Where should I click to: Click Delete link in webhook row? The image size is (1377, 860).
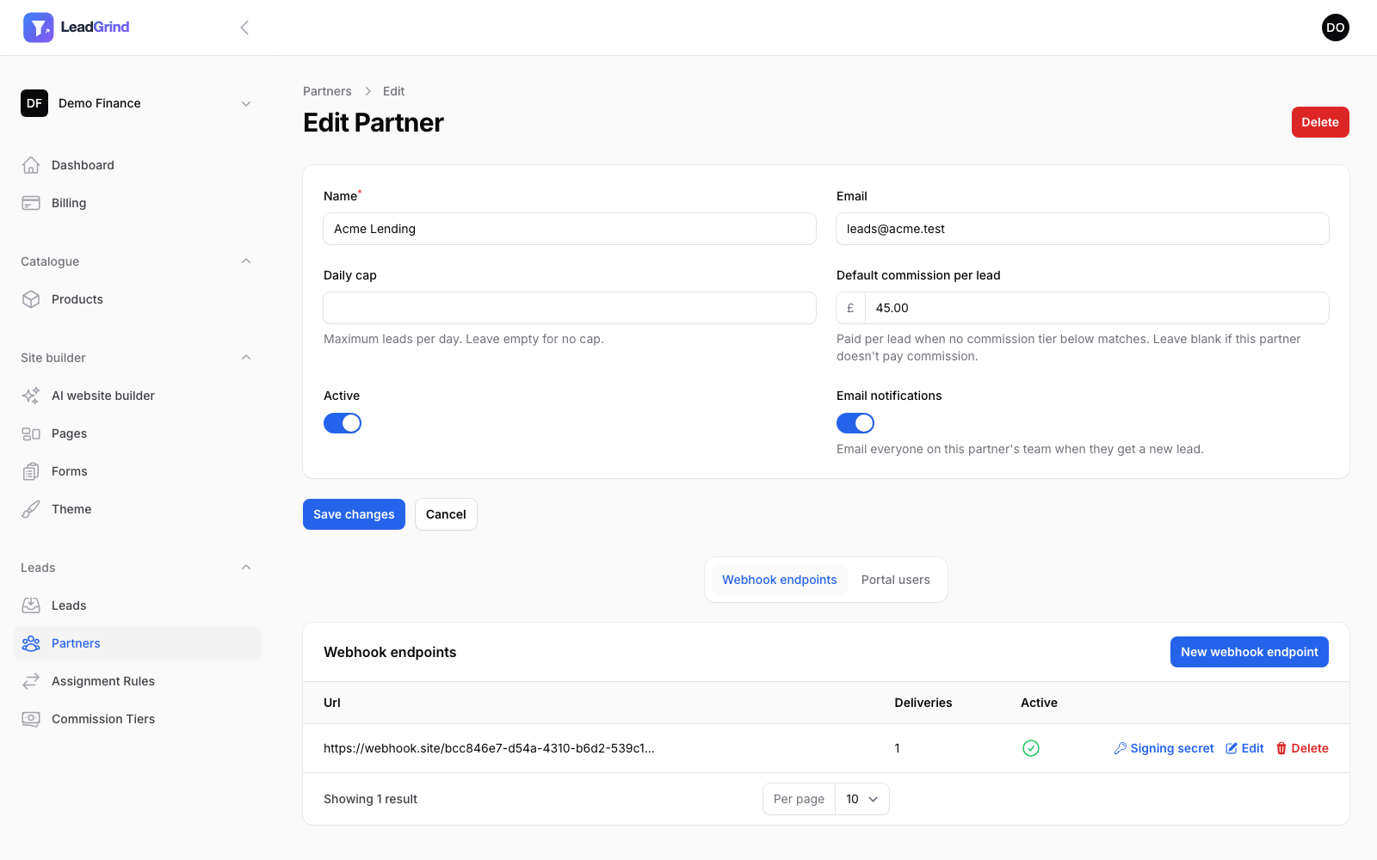point(1302,748)
